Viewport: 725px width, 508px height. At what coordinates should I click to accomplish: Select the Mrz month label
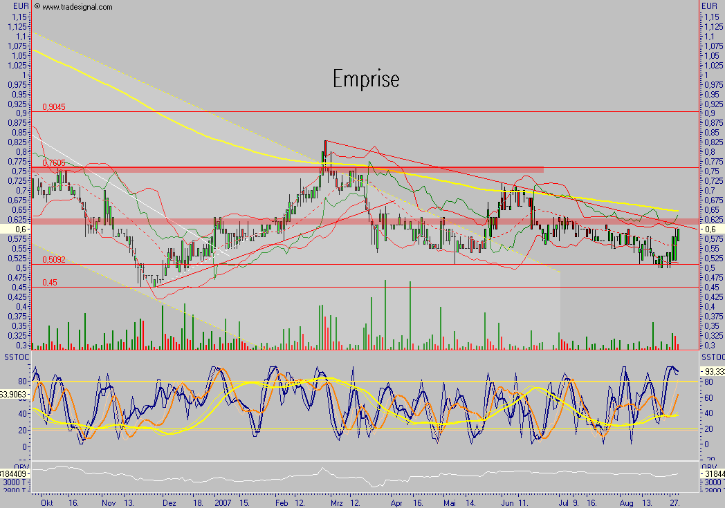coord(336,503)
